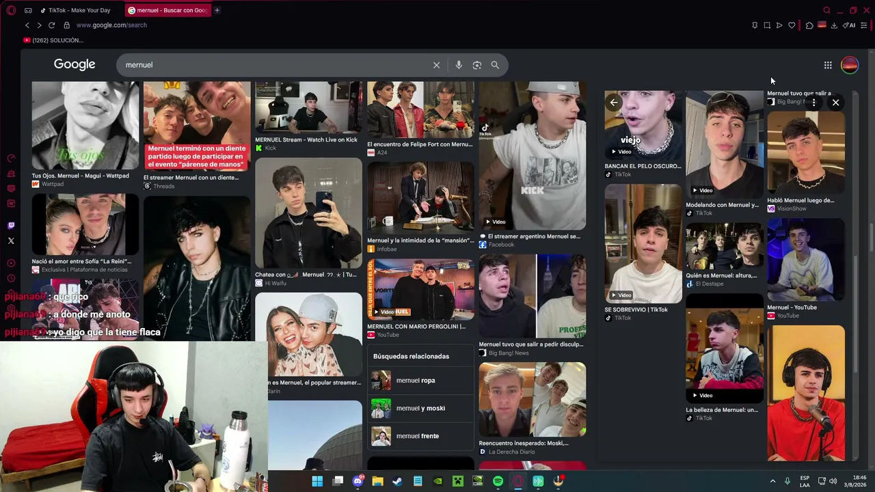This screenshot has width=875, height=492.
Task: Go back to the previous page
Action: tap(27, 25)
